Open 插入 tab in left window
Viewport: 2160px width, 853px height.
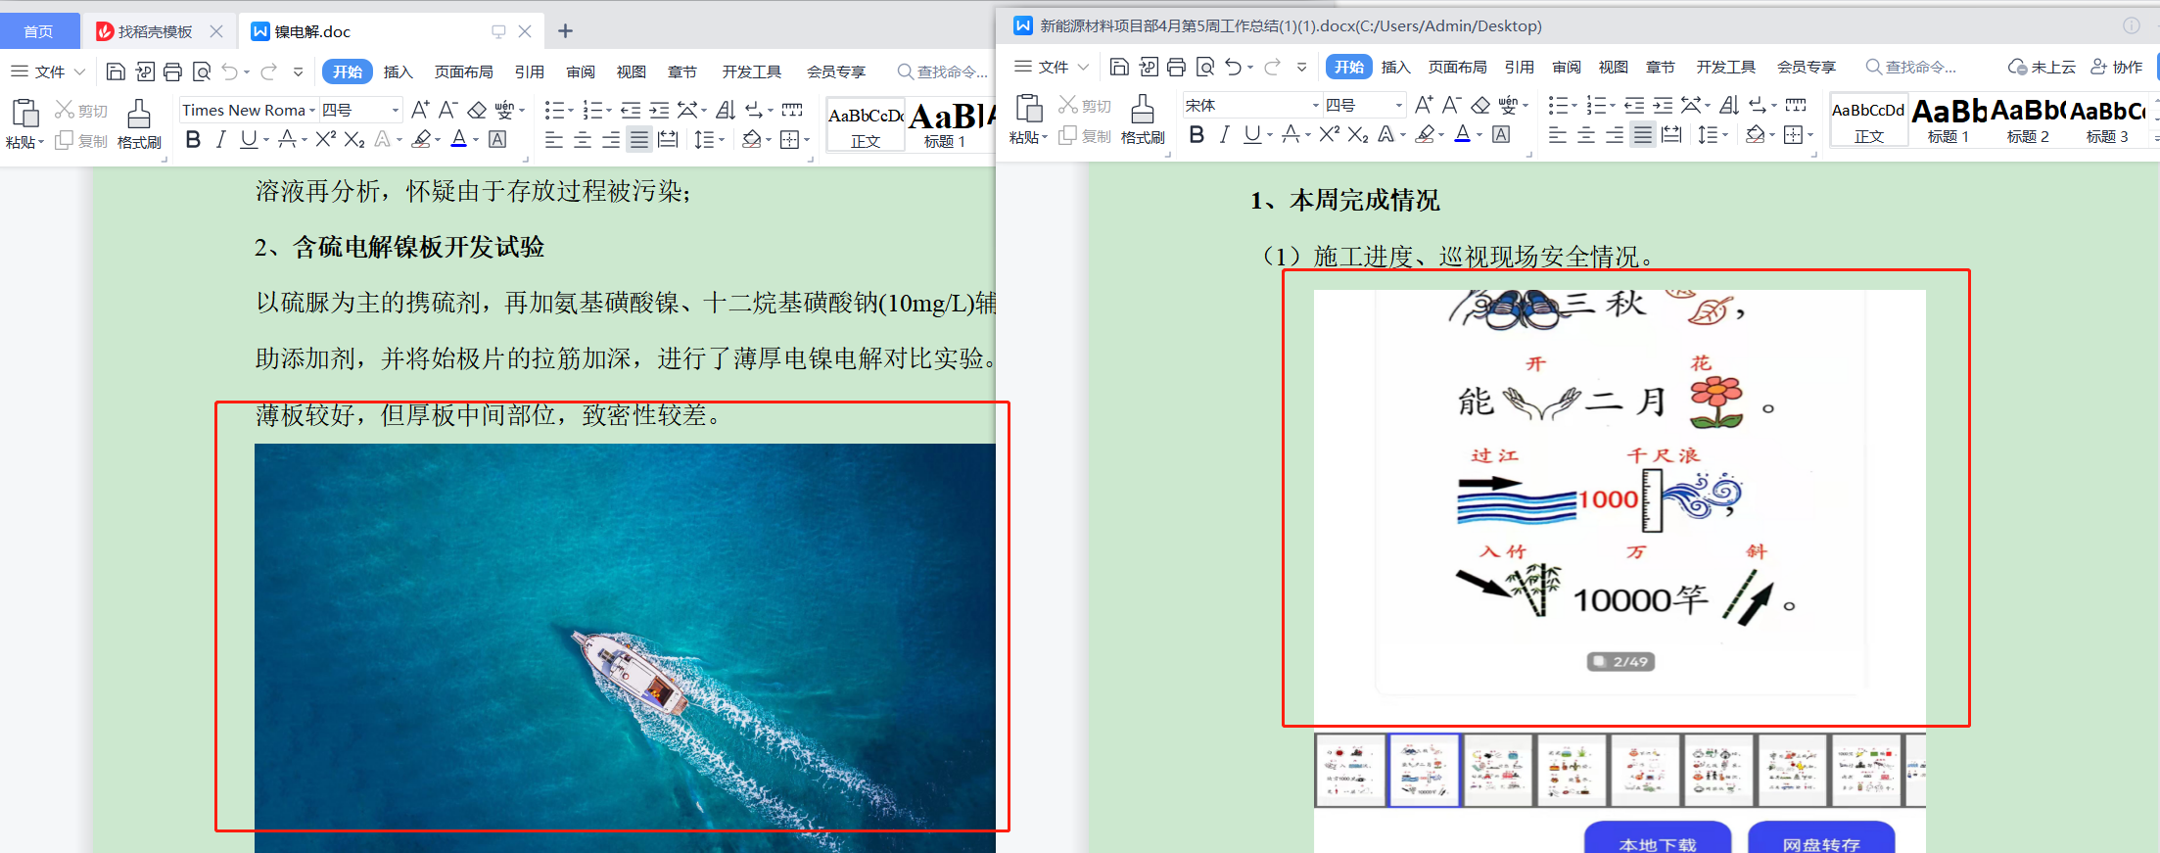(x=398, y=71)
